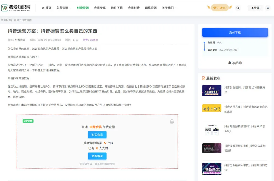Click the VIP免费 green badge
274x181 pixels.
[28, 121]
